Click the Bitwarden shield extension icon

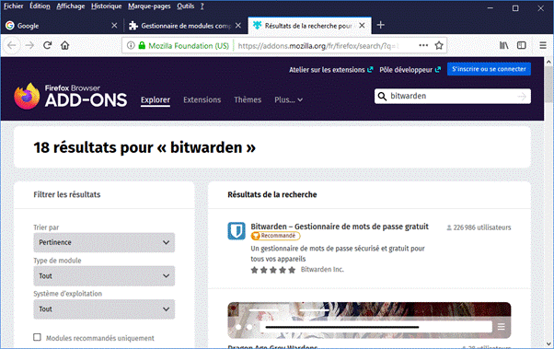pyautogui.click(x=237, y=231)
